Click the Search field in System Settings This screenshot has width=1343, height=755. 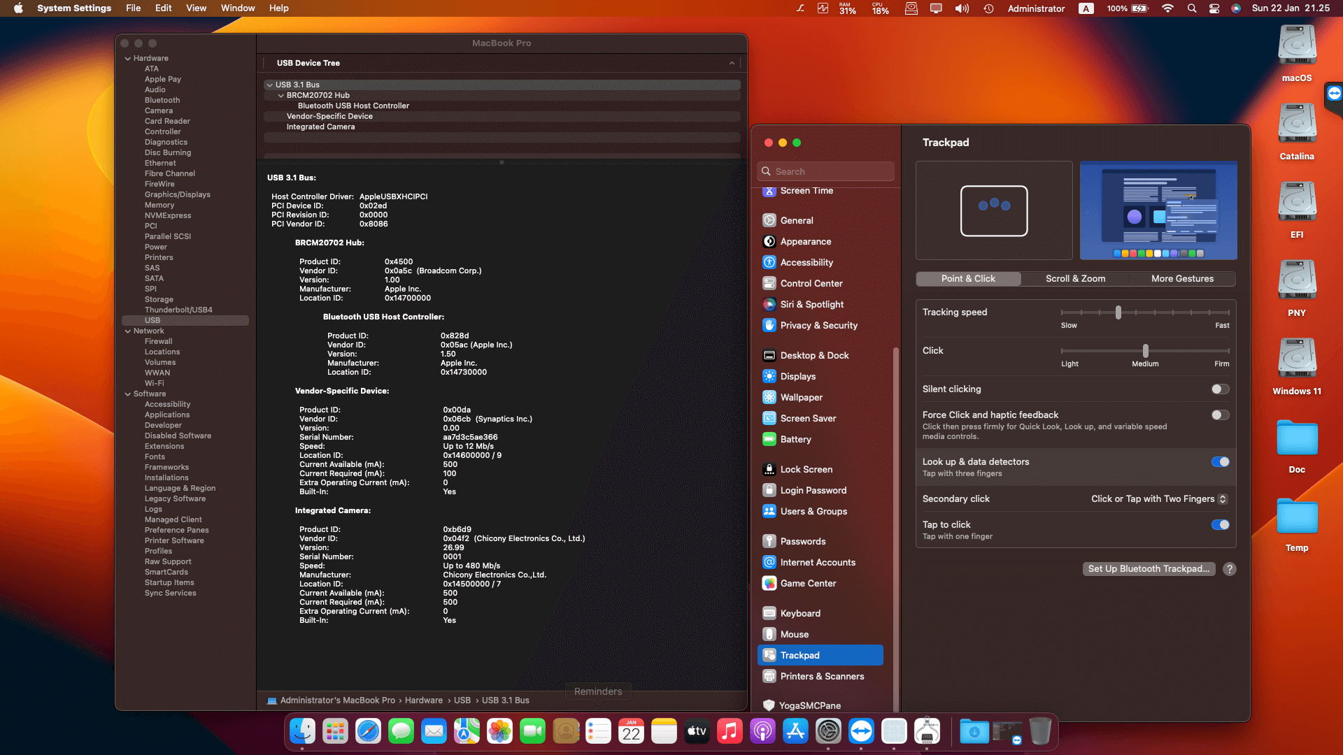(x=825, y=171)
